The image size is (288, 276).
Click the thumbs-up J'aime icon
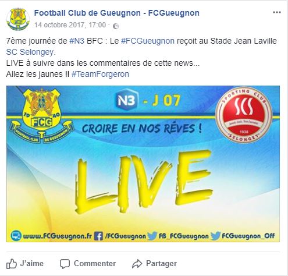click(x=12, y=264)
